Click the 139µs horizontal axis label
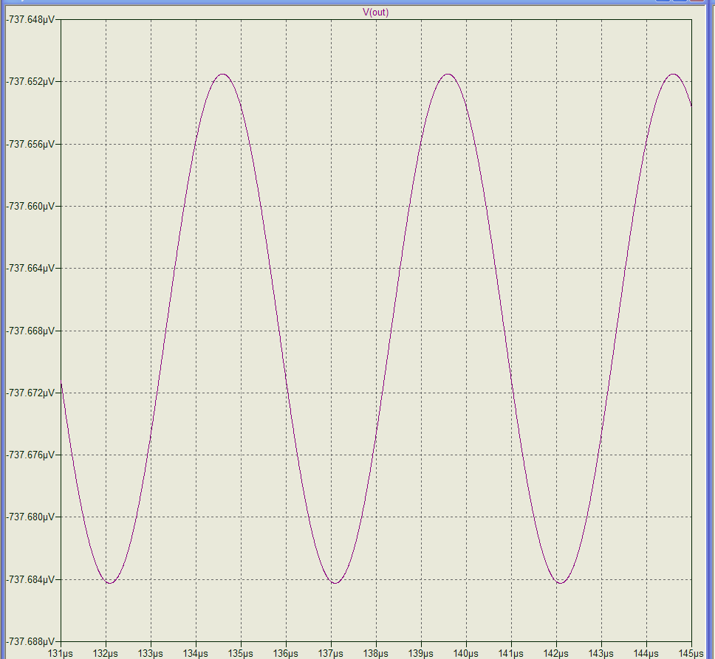The width and height of the screenshot is (715, 659). 421,654
